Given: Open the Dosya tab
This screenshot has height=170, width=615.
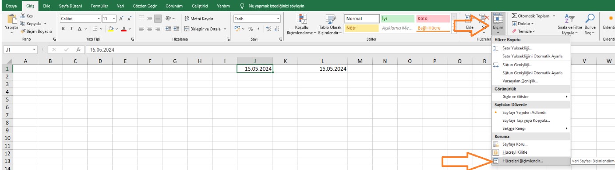Looking at the screenshot, I should [11, 6].
